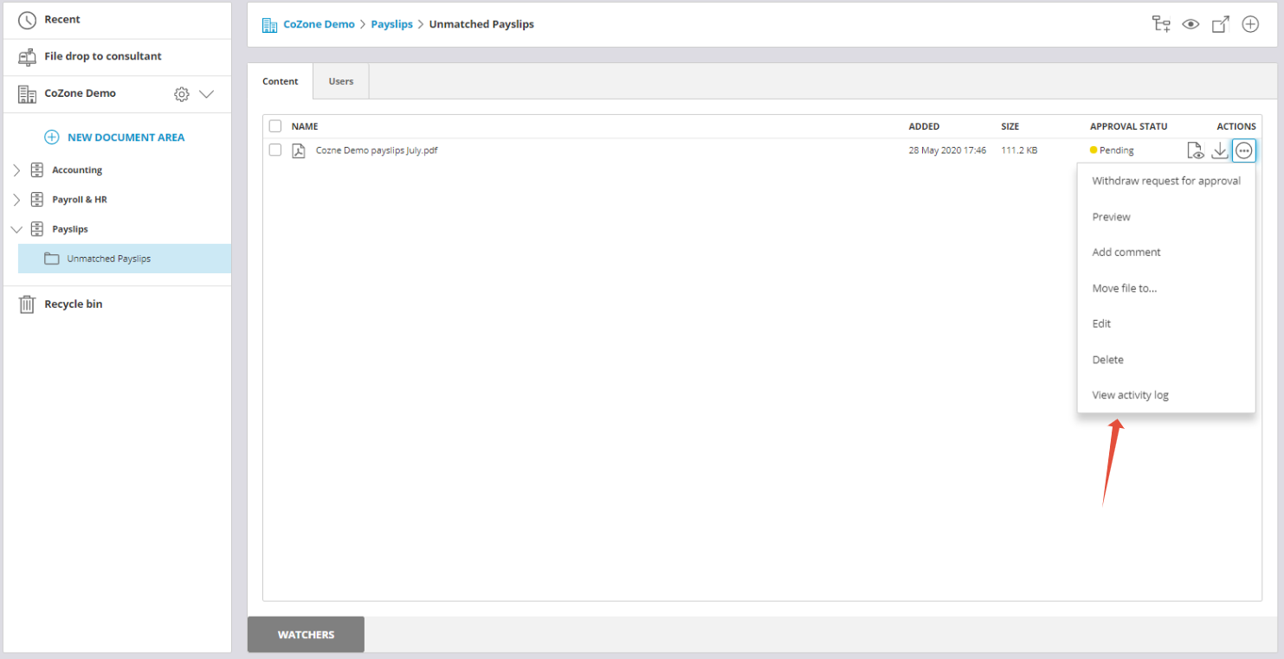Viewport: 1284px width, 659px height.
Task: Open folder in new window via external link icon
Action: pos(1220,24)
